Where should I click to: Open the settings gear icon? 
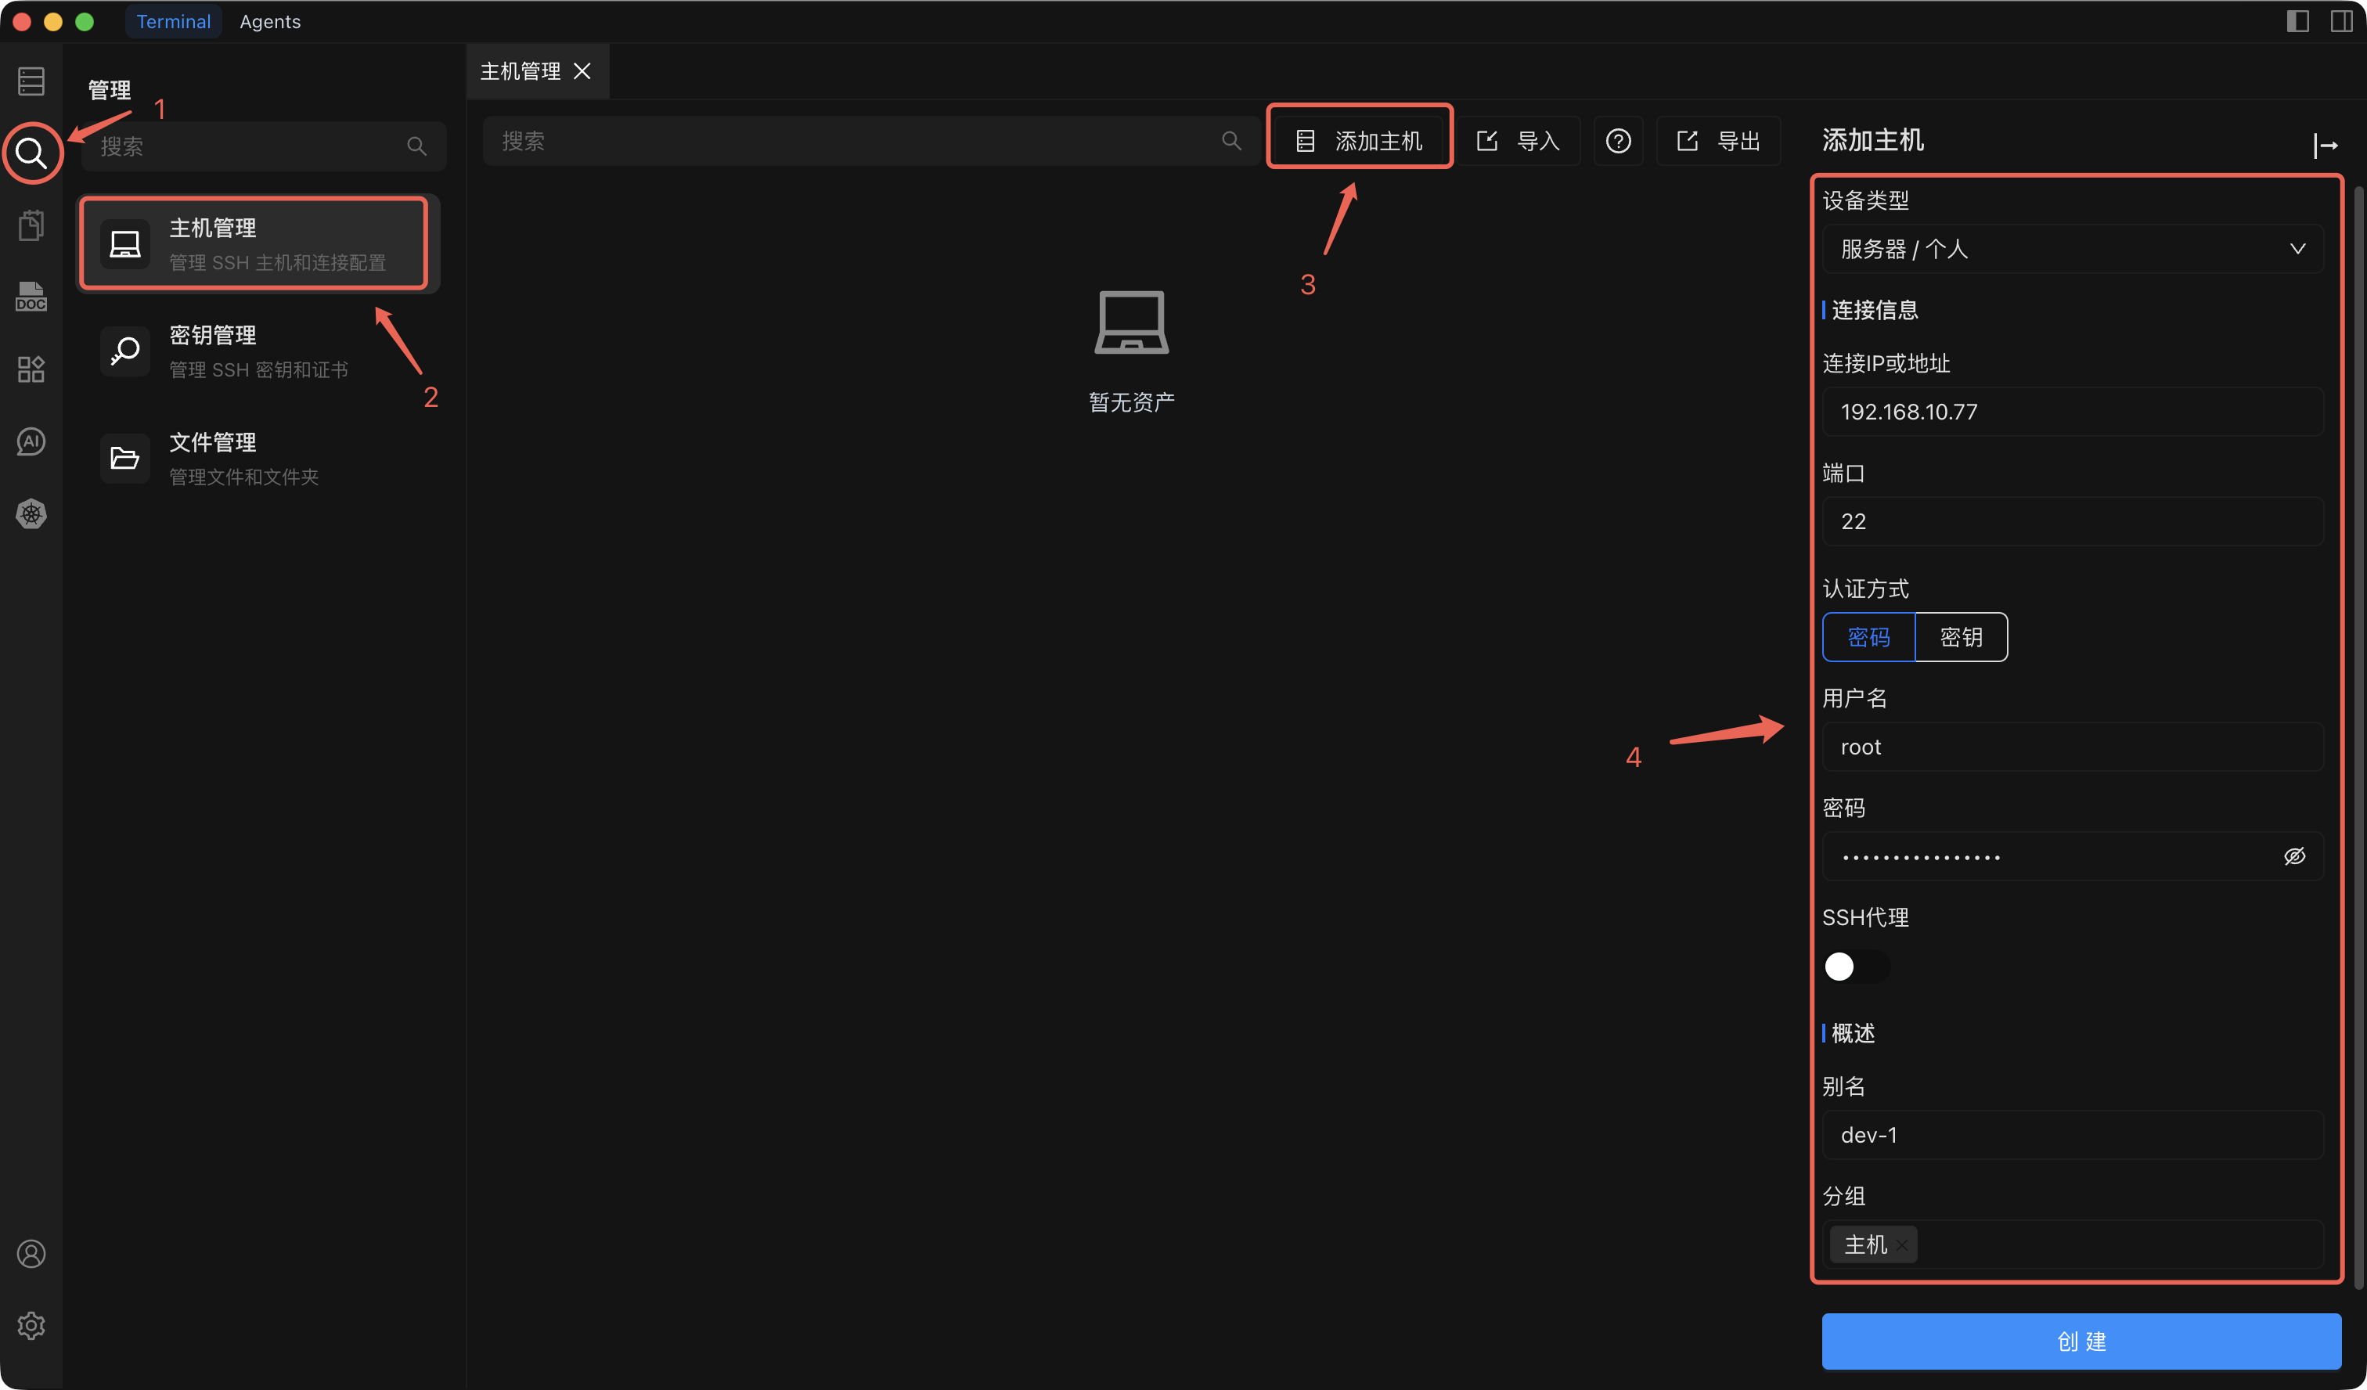31,1325
